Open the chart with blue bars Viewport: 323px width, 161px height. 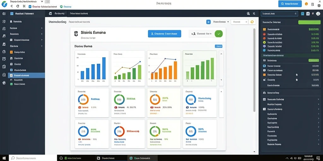click(92, 68)
